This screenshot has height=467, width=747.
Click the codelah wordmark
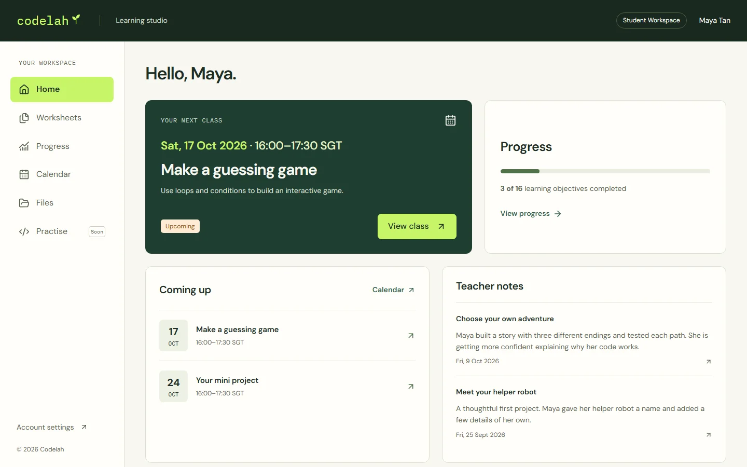(43, 21)
